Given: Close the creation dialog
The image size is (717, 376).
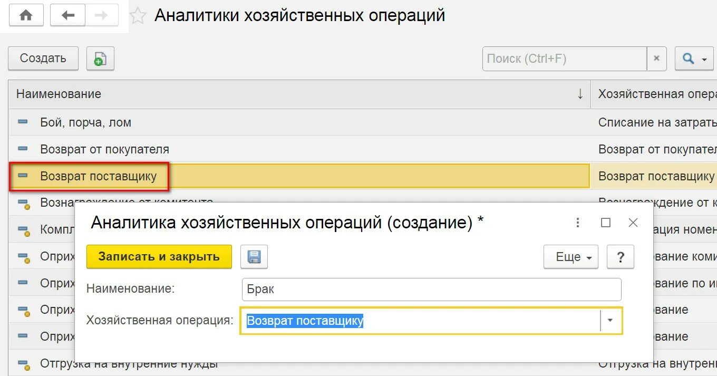Looking at the screenshot, I should [633, 223].
